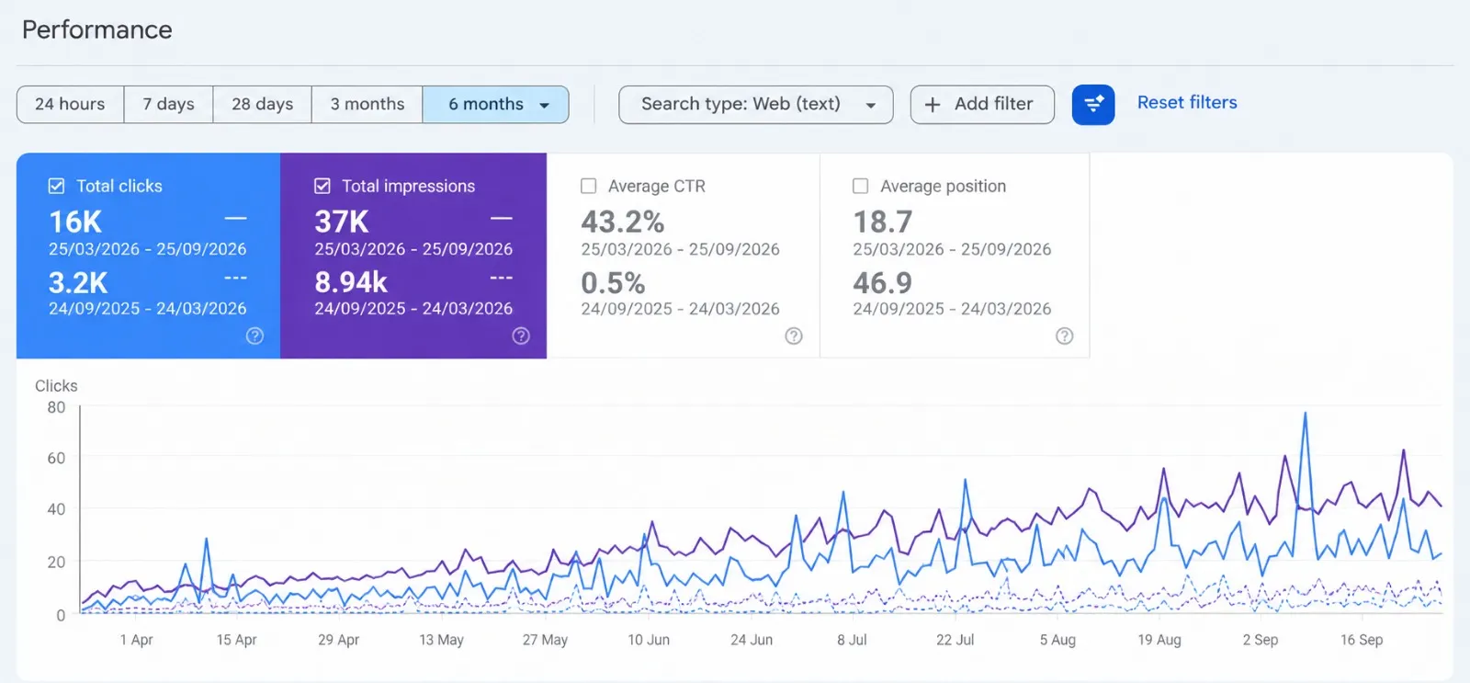The image size is (1470, 683).
Task: Select the 24 hours range tab
Action: click(70, 105)
